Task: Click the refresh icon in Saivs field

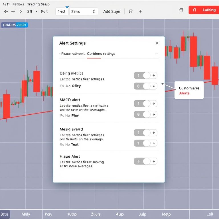Action: (x=94, y=12)
